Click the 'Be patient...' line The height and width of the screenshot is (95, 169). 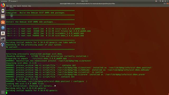(x=13, y=47)
